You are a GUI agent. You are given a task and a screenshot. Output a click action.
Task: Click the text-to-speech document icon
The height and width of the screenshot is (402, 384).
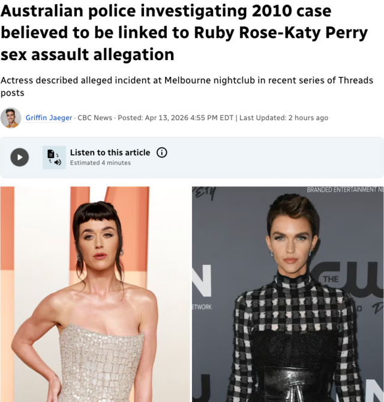pos(54,157)
